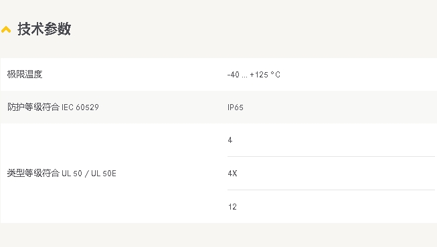
Task: Select the 极限温度 row label
Action: coord(25,74)
